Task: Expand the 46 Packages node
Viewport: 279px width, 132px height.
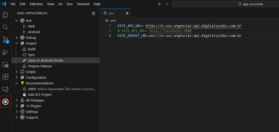Action: [x=17, y=100]
